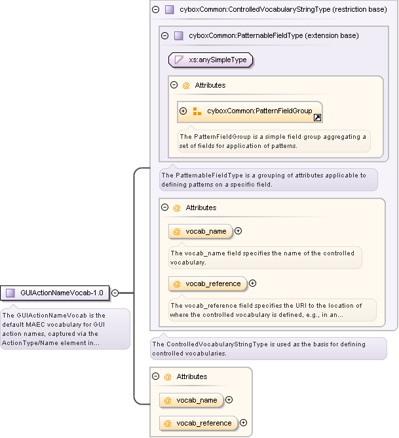This screenshot has width=399, height=438.
Task: Collapse the bottom Attributes box
Action: click(x=156, y=376)
